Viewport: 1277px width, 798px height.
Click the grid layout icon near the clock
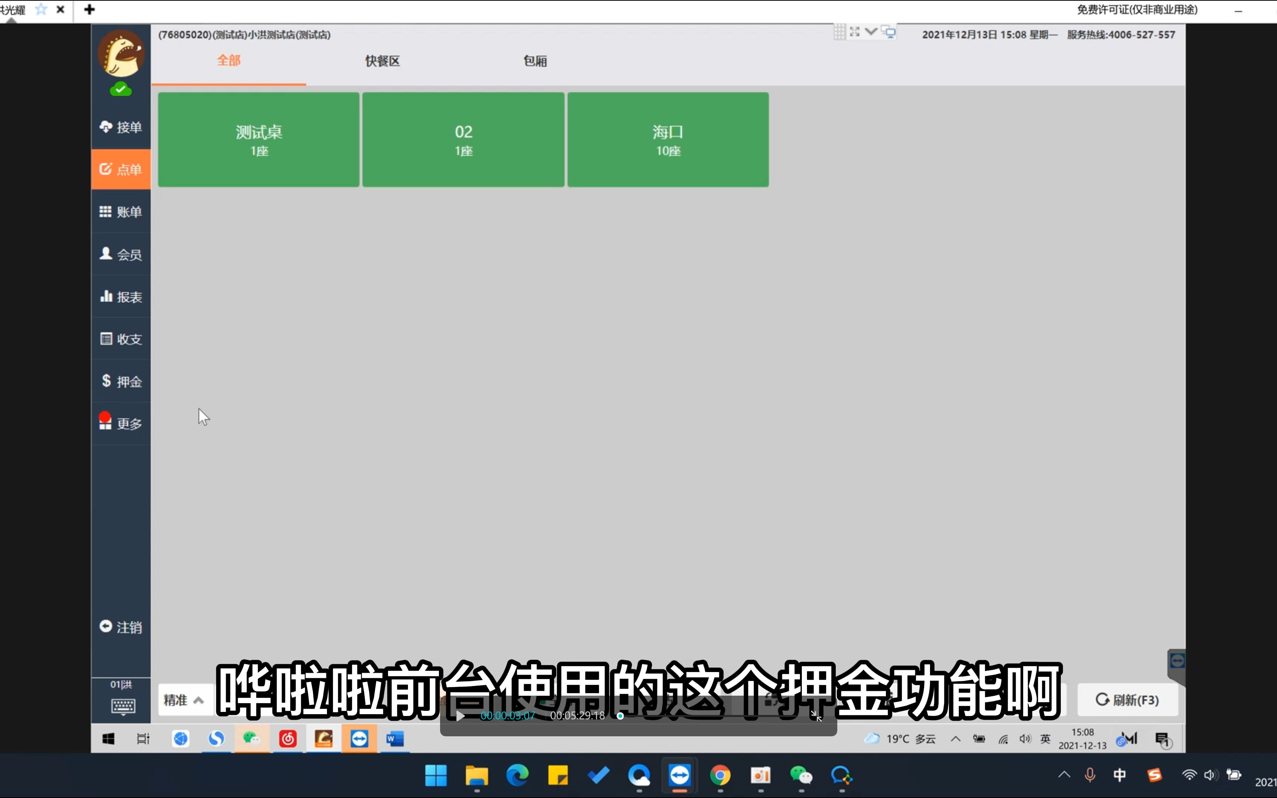pyautogui.click(x=840, y=32)
